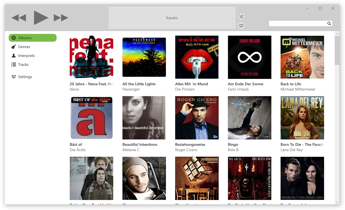Screen dimensions: 345x210
Task: Open the 20 Jahre Nena album cover
Action: tap(91, 57)
